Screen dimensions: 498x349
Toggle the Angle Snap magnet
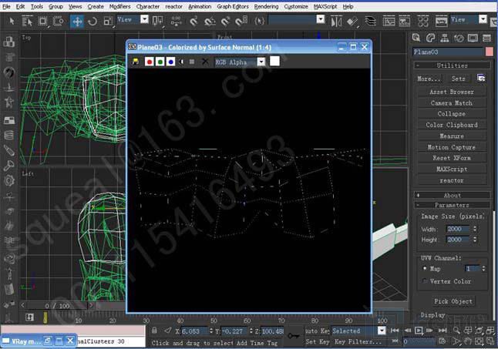point(210,22)
